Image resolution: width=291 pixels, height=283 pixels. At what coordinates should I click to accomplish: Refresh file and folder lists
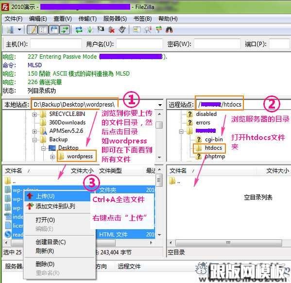click(x=79, y=30)
